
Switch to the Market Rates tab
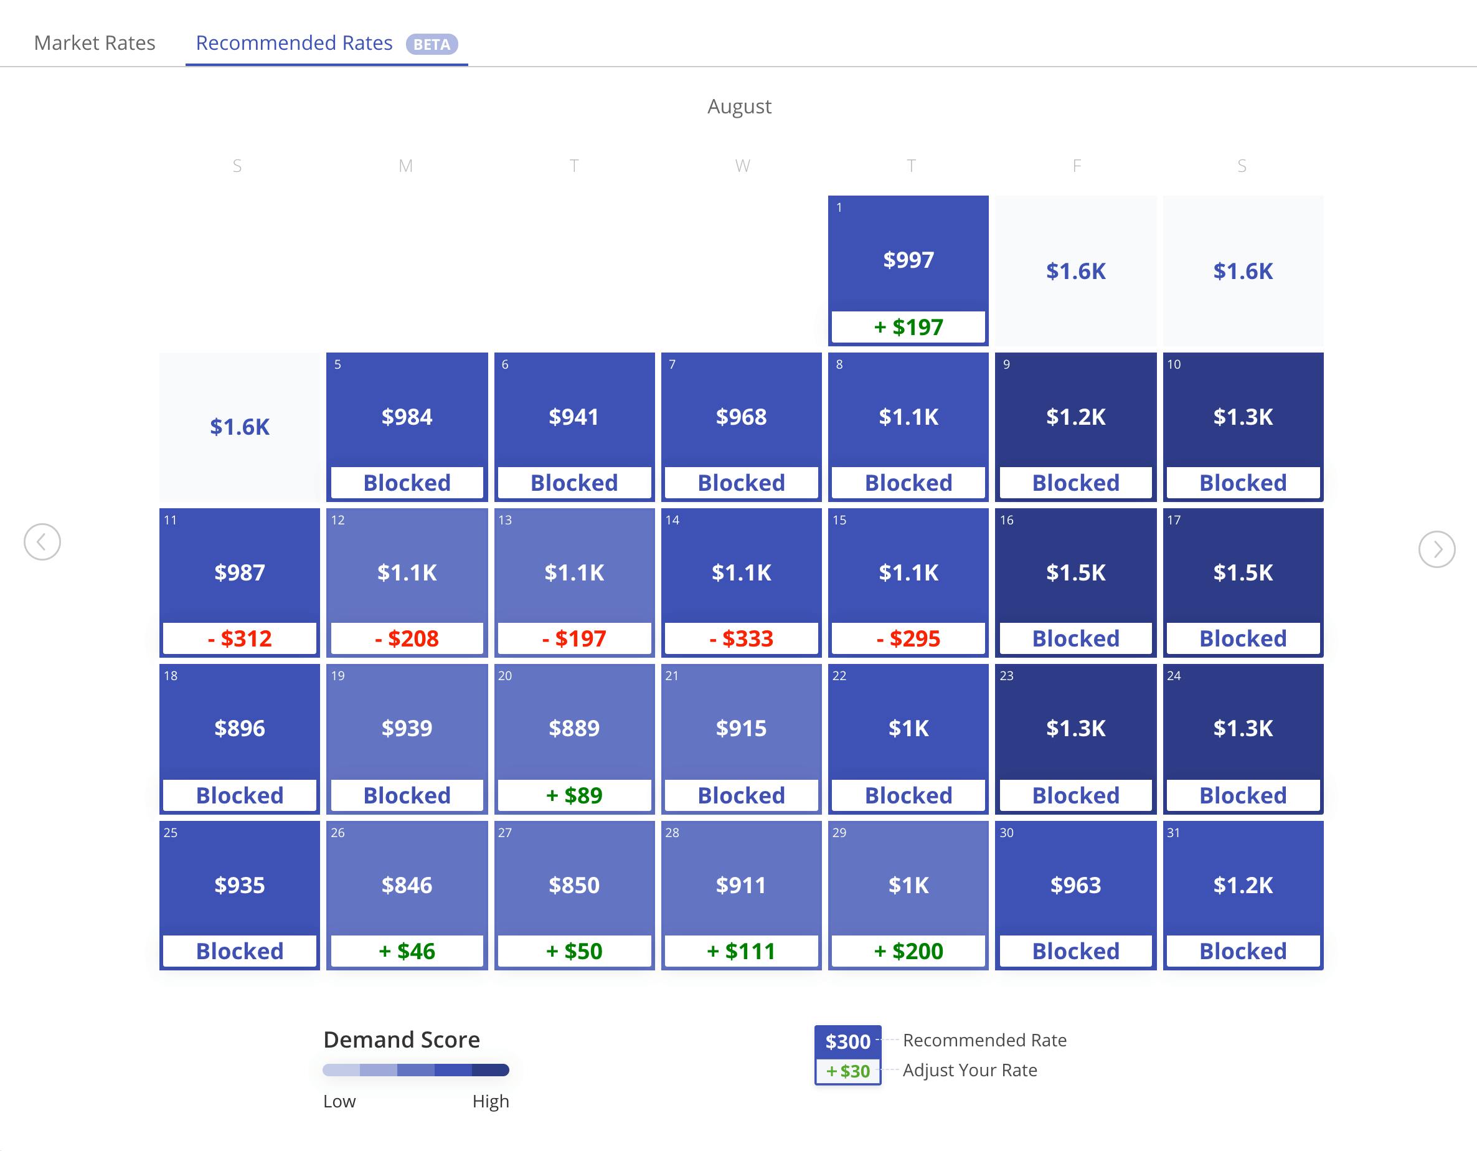tap(95, 43)
